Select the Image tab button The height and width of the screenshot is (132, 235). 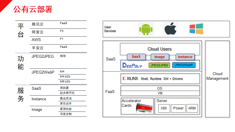[160, 57]
